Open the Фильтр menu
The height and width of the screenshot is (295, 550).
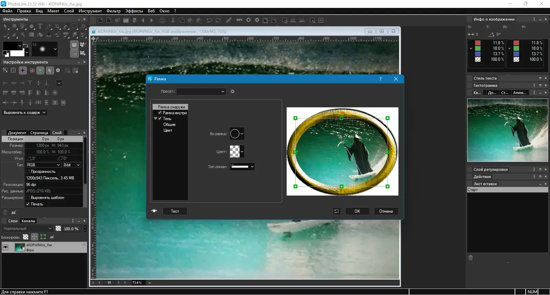click(113, 11)
